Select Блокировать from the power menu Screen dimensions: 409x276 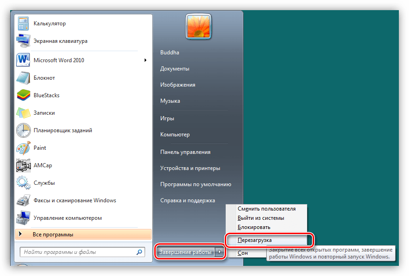point(254,227)
